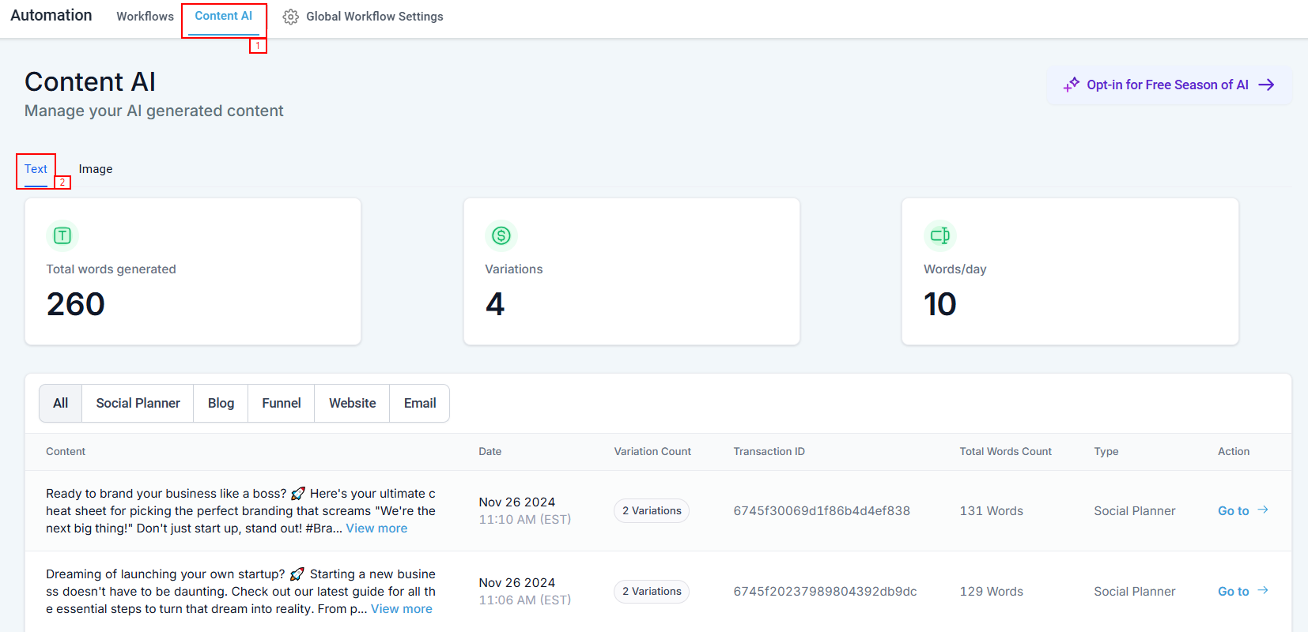1308x632 pixels.
Task: Show only Funnel content
Action: point(282,403)
